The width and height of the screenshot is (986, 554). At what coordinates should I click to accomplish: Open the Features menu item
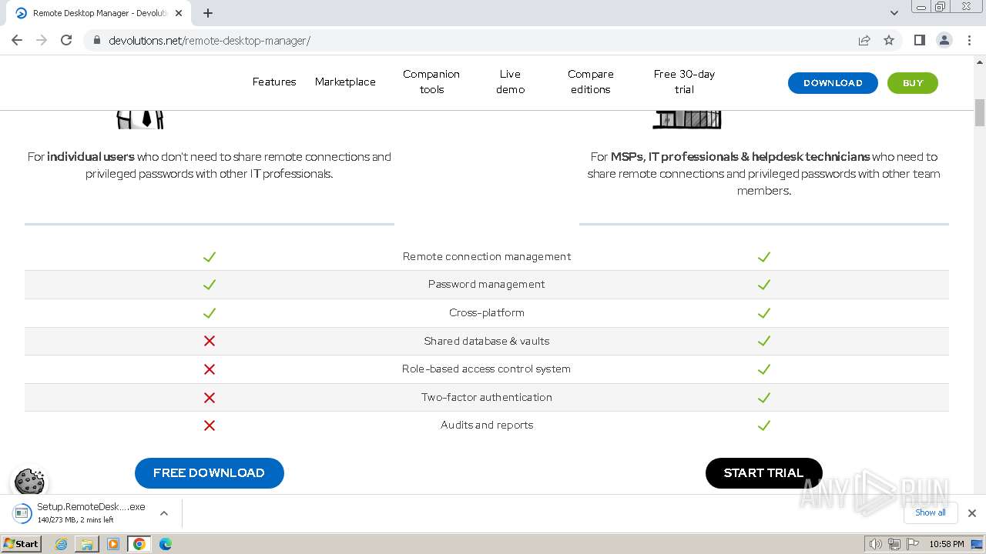(274, 82)
